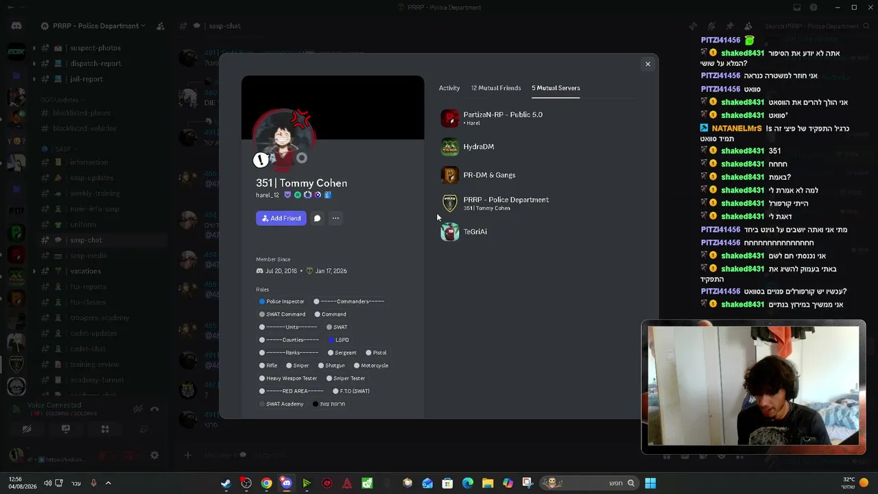Toggle the member list in the channel header
The width and height of the screenshot is (878, 494).
[x=748, y=26]
